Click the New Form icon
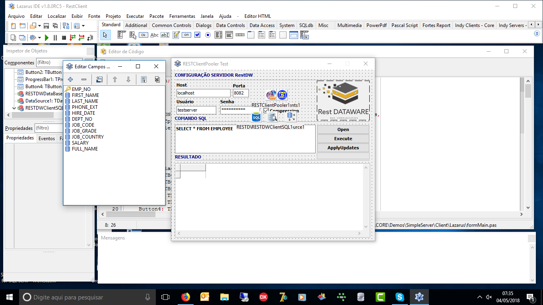Image resolution: width=543 pixels, height=305 pixels. point(22,26)
